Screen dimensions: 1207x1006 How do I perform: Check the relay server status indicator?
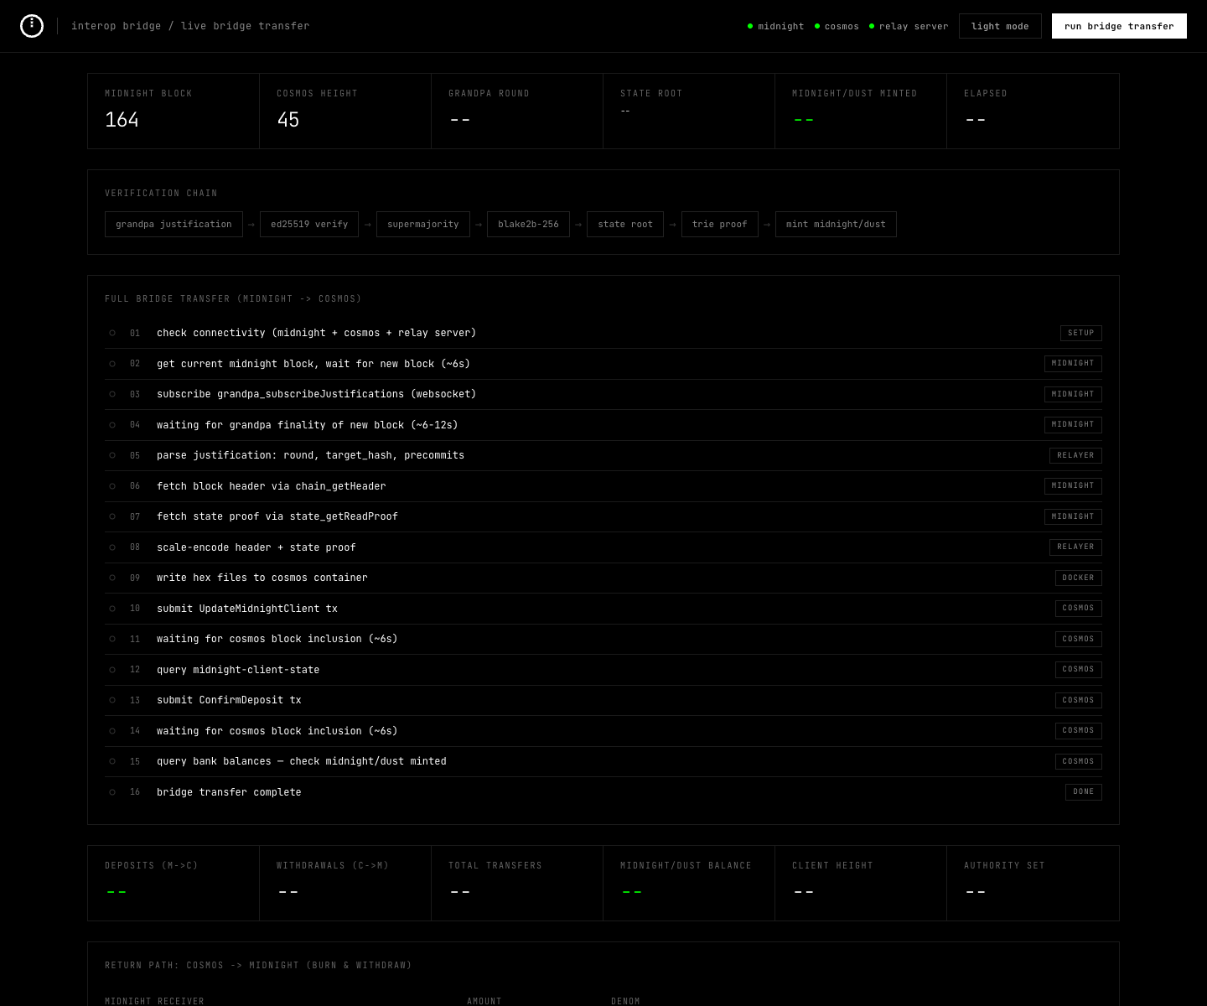click(x=909, y=26)
